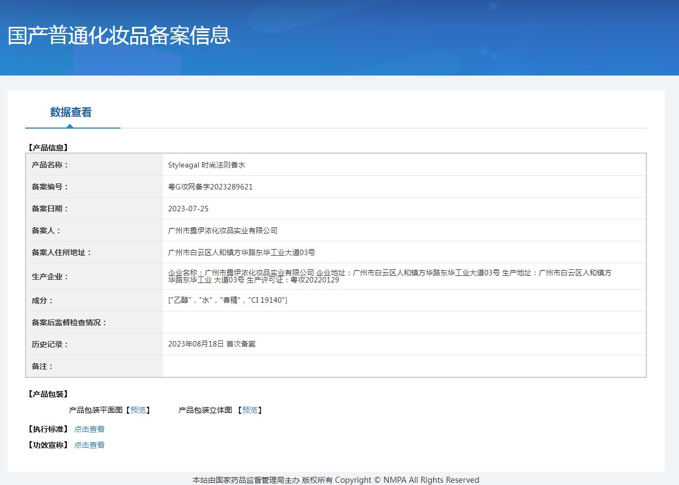The height and width of the screenshot is (485, 679).
Task: Click the 备注 row label
Action: tap(43, 366)
